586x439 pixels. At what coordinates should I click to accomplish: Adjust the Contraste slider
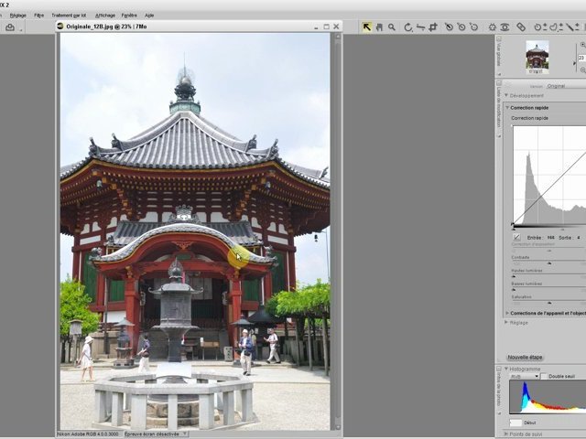548,263
